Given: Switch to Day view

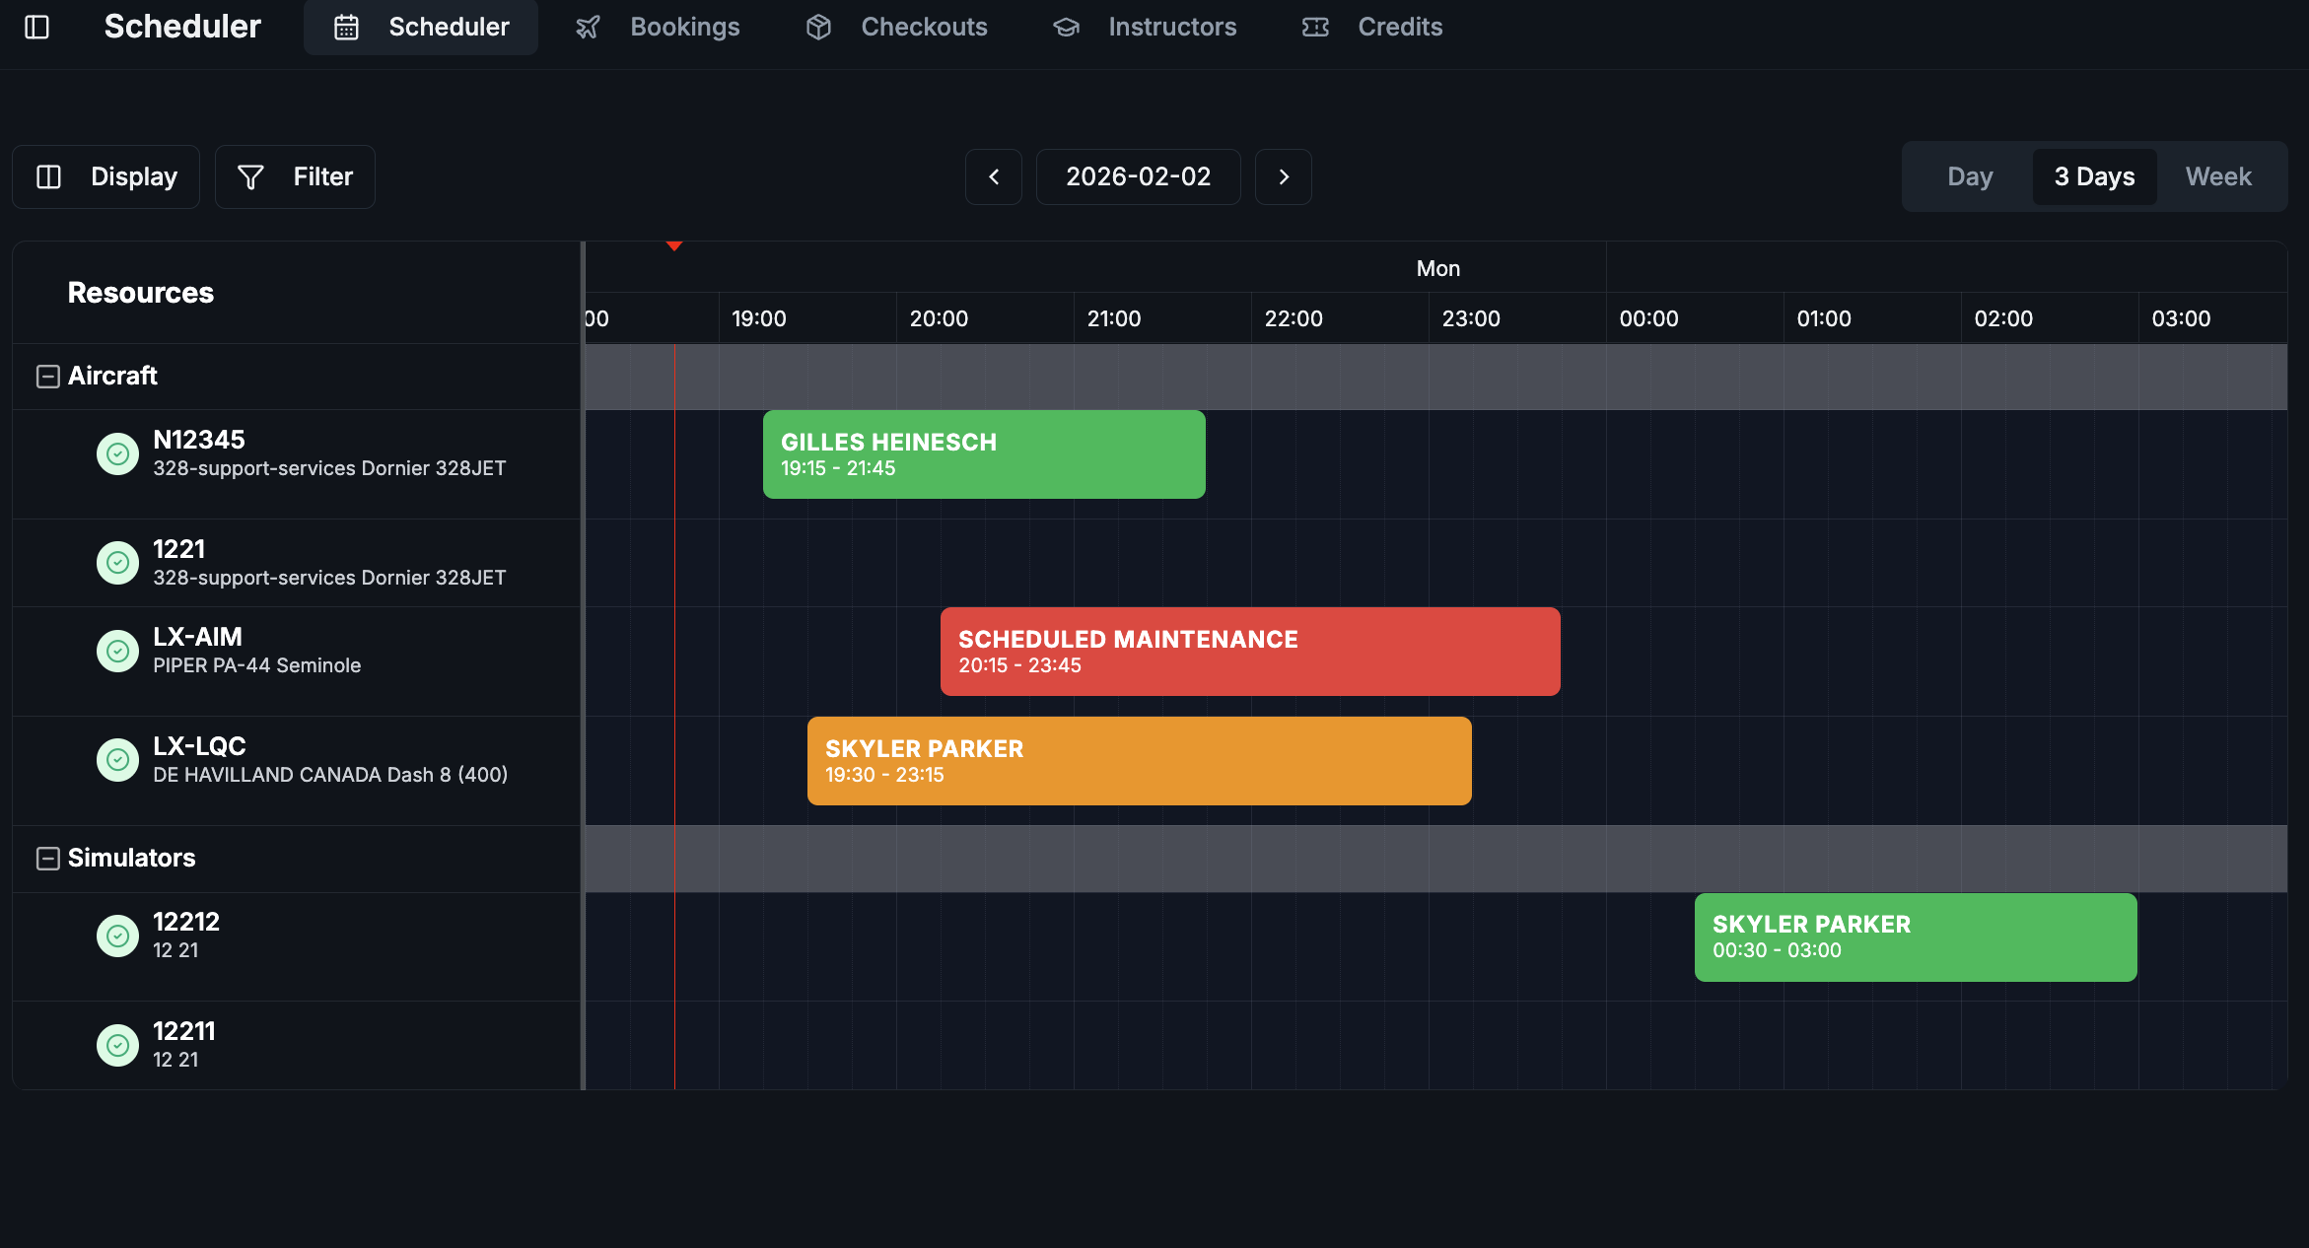Looking at the screenshot, I should 1969,176.
